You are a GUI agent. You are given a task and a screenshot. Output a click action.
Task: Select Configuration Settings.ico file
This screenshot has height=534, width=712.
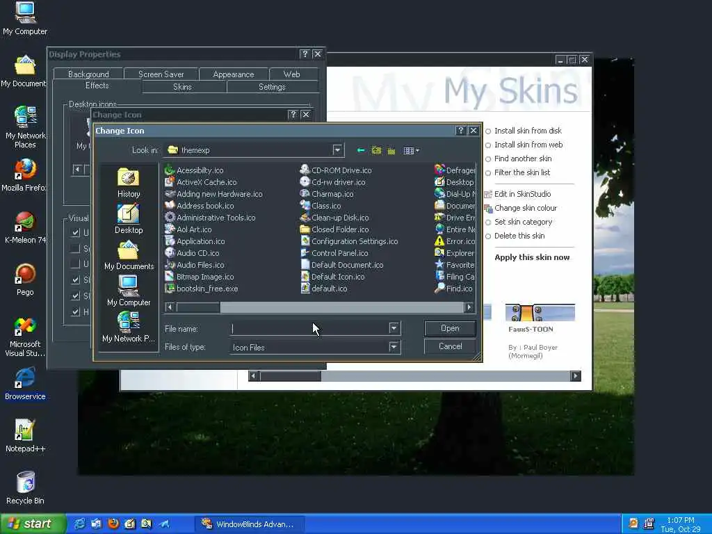(x=349, y=241)
